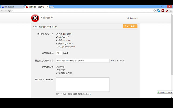Open the @NightCoder link
The width and height of the screenshot is (173, 108).
(133, 18)
